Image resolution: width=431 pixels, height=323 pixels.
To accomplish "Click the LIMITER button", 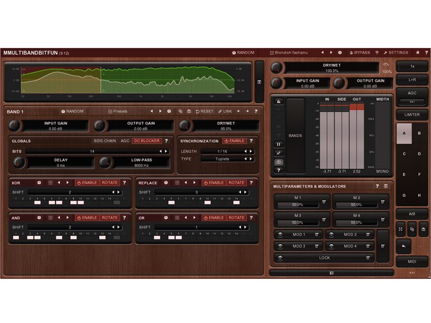I will coord(412,114).
